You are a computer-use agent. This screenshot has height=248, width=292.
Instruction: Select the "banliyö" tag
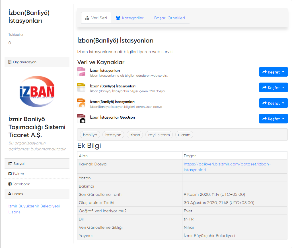[x=90, y=135]
